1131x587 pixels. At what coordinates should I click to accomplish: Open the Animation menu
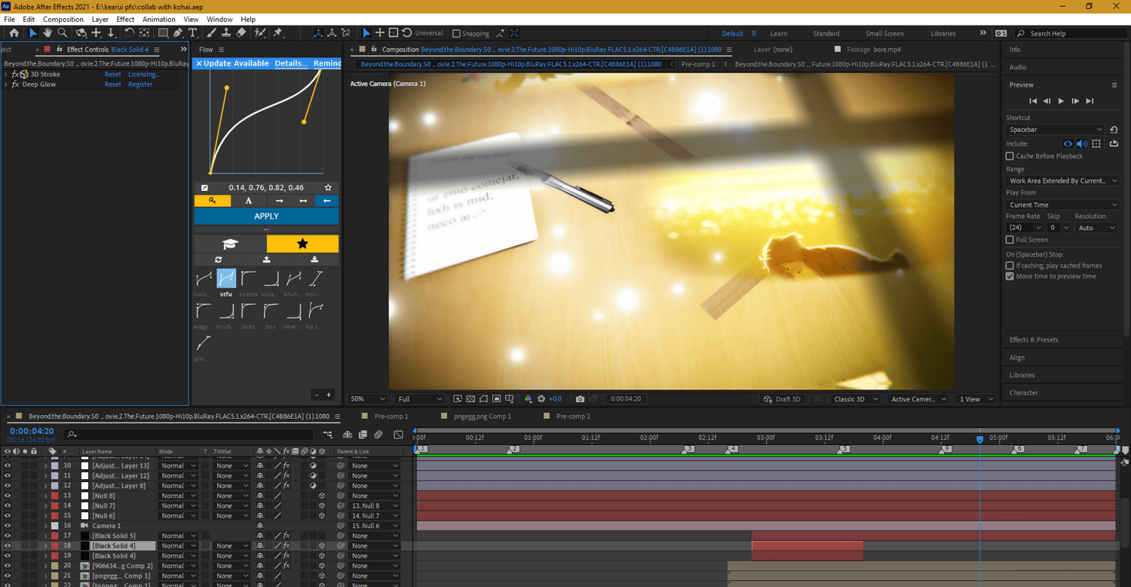tap(159, 19)
